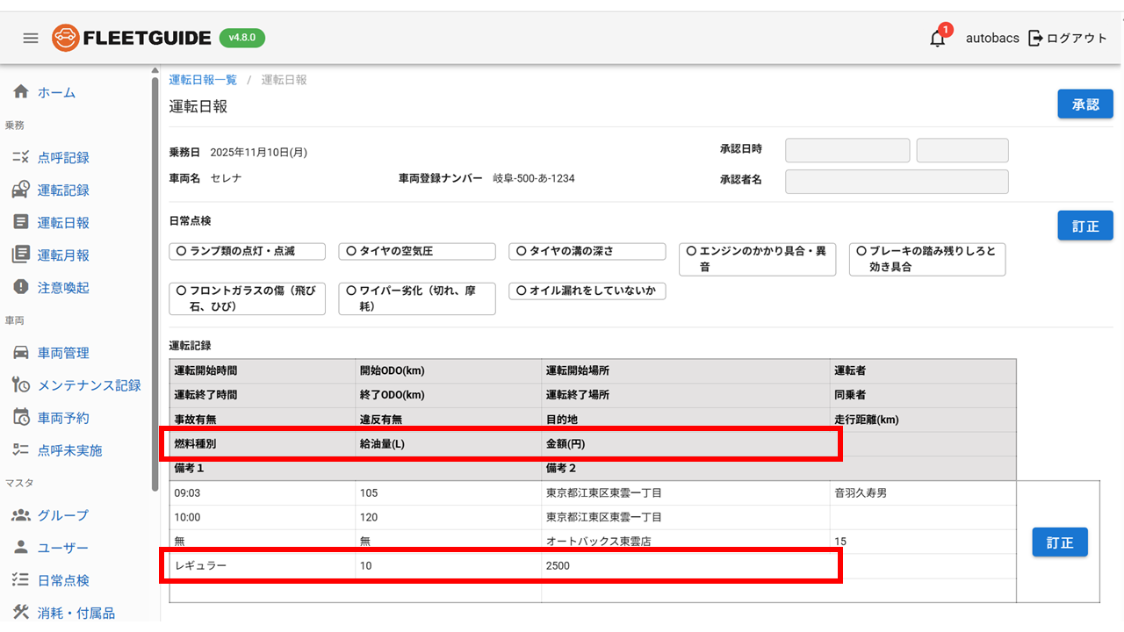Viewport: 1124px width, 632px height.
Task: Click the 注意喚起 warning icon
Action: coord(21,287)
